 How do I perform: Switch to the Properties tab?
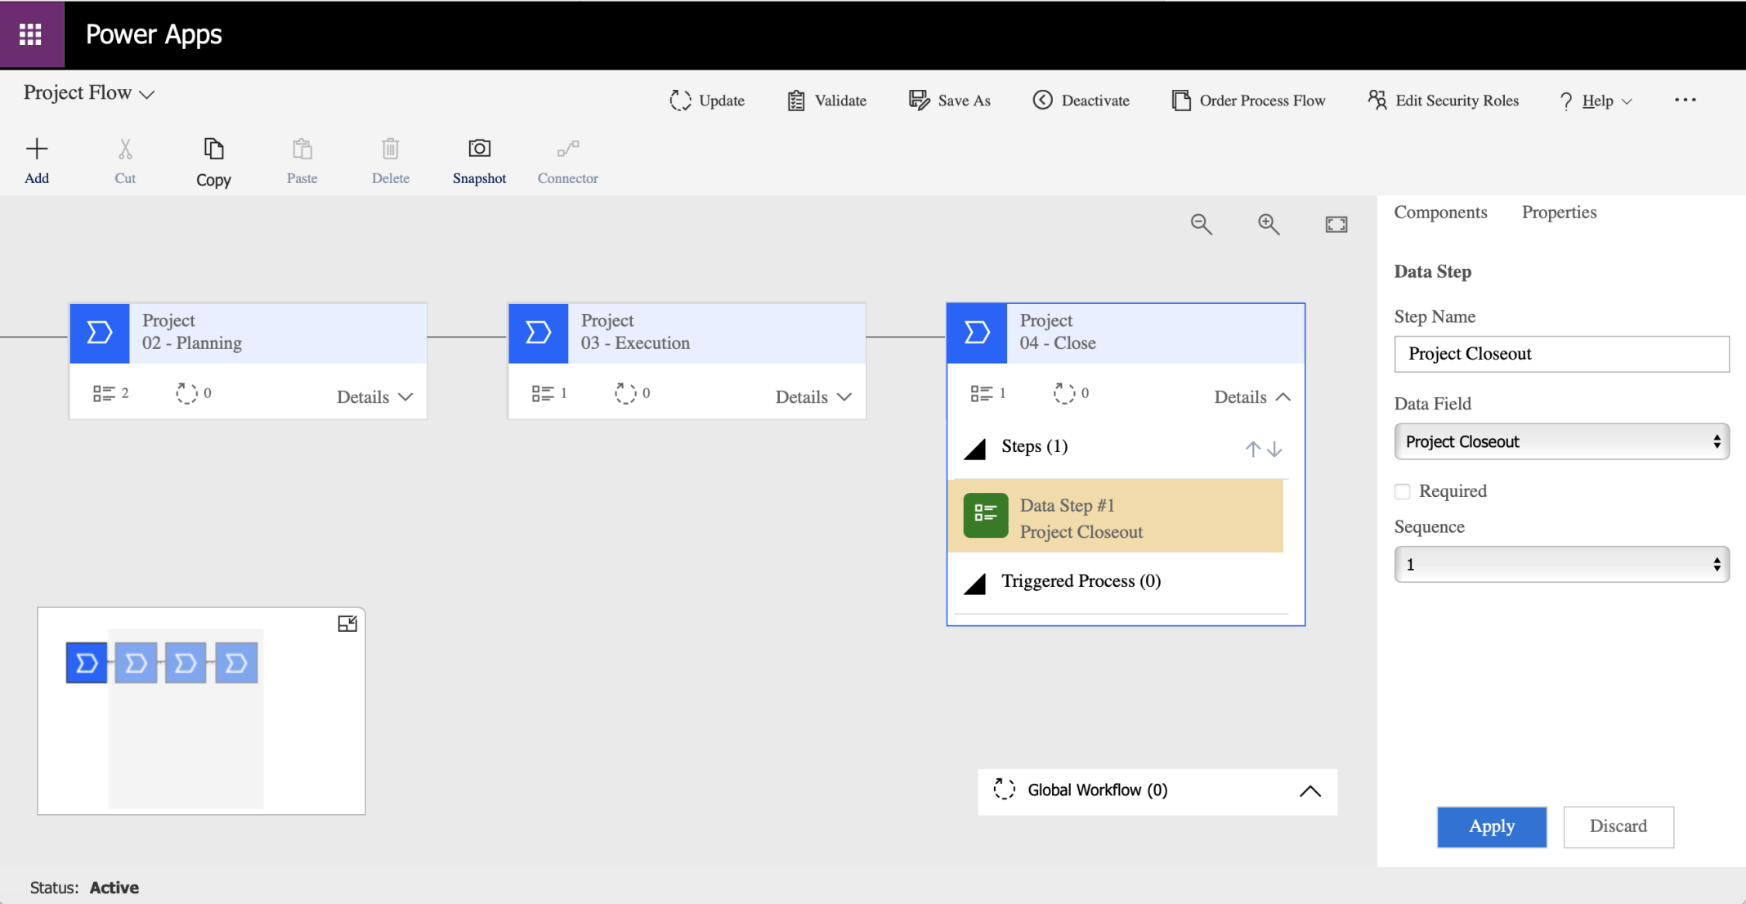[x=1559, y=213]
